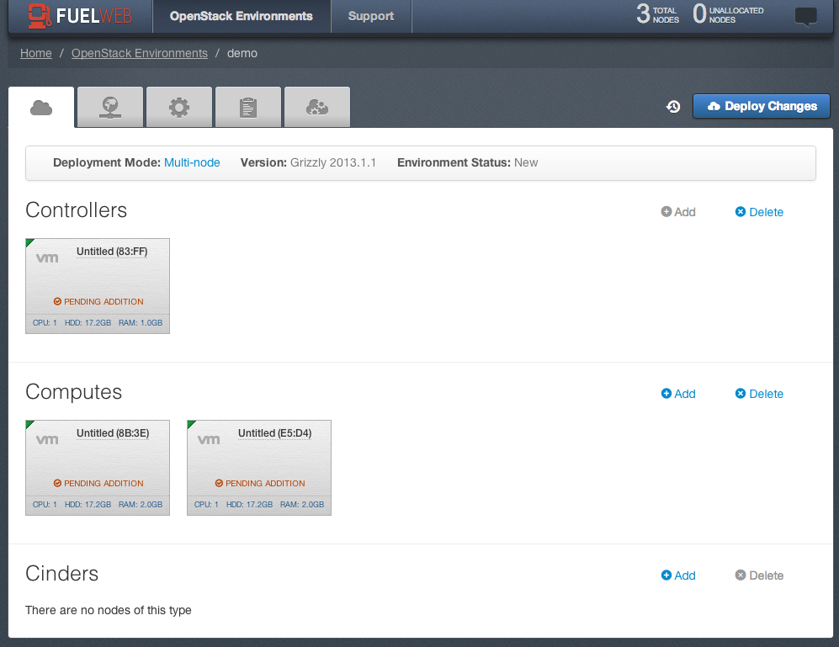Click HDD: 17.2GB on node 8B:3E
The image size is (839, 647).
88,505
